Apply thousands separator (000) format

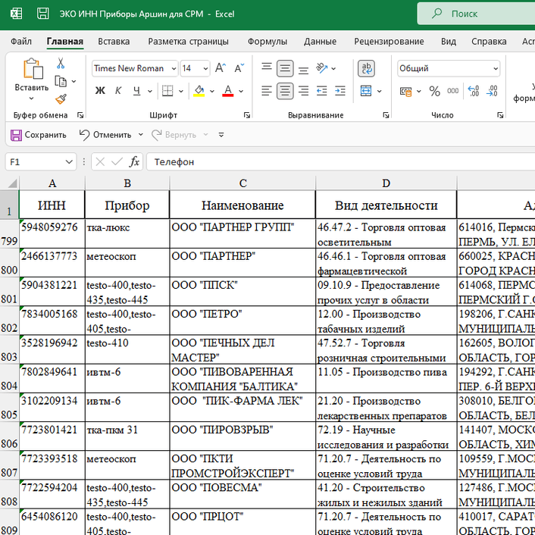tap(452, 91)
